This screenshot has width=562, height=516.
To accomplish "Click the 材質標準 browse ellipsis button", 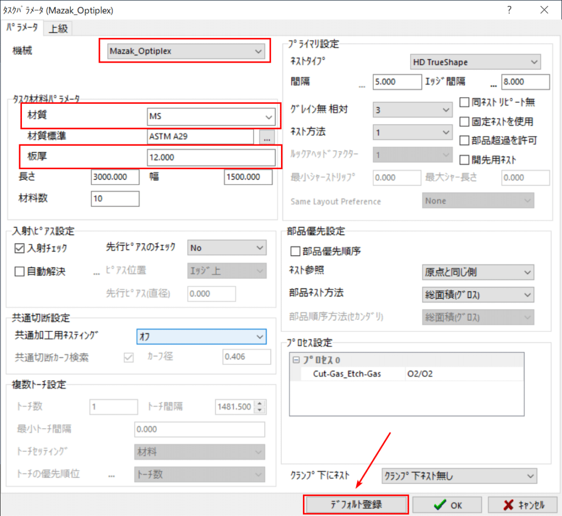I will [267, 137].
